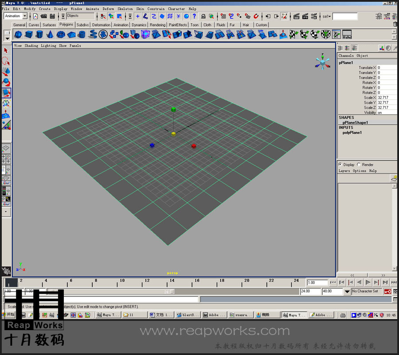The height and width of the screenshot is (355, 399).
Task: Open the Deform menu
Action: coord(108,9)
